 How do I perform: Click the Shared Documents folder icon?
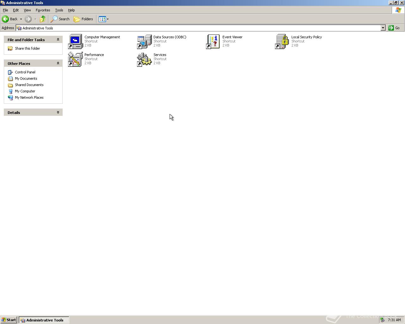(10, 85)
